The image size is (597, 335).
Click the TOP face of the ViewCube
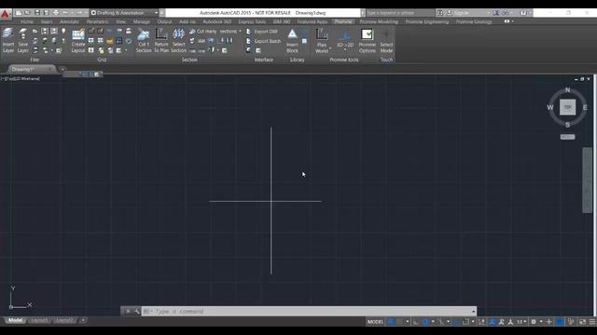coord(567,107)
